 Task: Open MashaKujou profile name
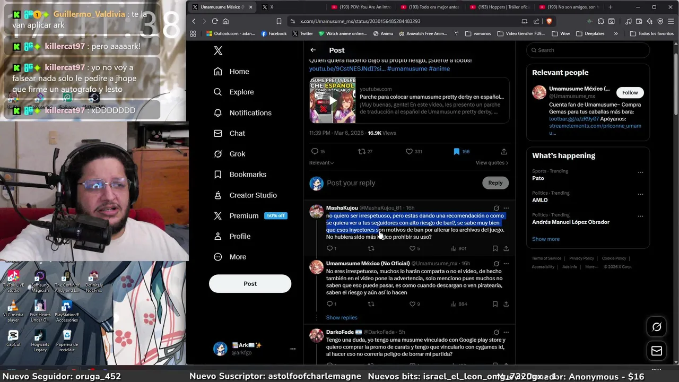coord(342,208)
